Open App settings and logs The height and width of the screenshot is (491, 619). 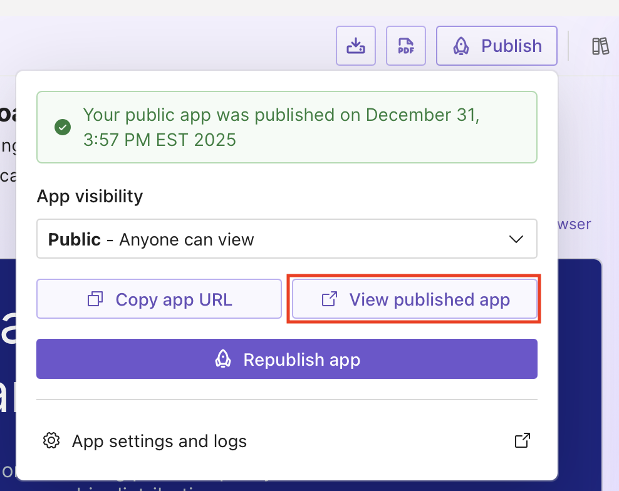[159, 441]
